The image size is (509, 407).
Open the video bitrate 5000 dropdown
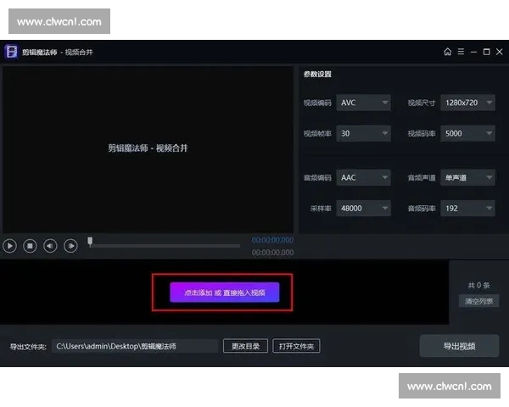467,133
